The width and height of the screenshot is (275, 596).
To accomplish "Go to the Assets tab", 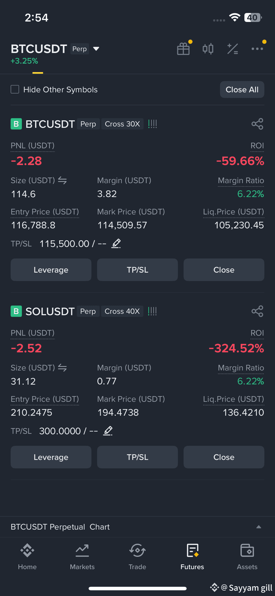I will point(247,556).
